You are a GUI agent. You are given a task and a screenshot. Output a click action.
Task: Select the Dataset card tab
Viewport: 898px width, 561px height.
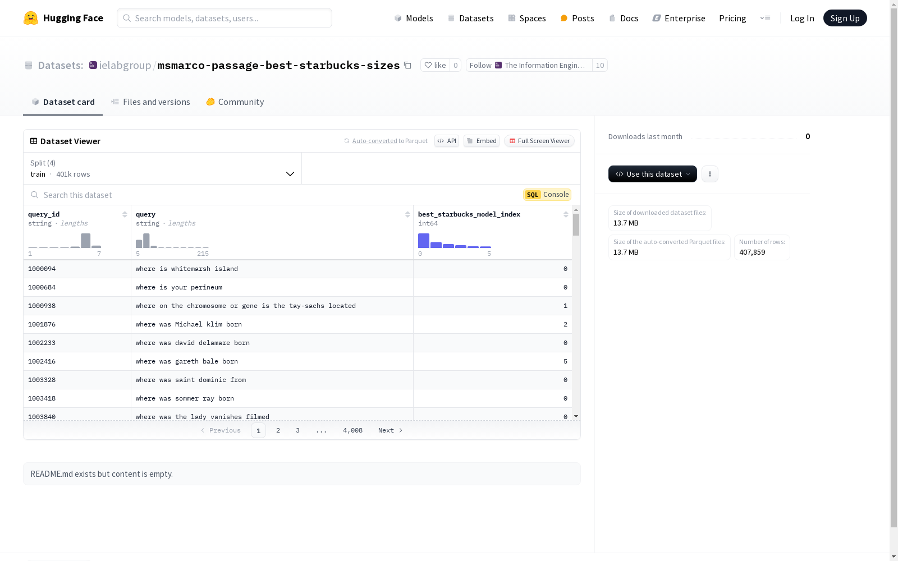(63, 102)
